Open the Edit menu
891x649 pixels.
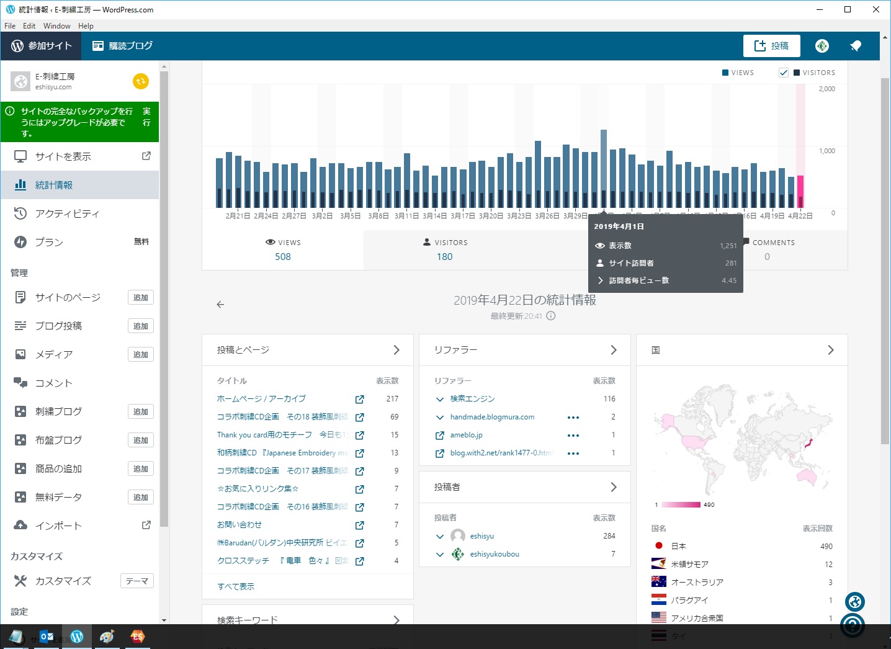[x=29, y=26]
